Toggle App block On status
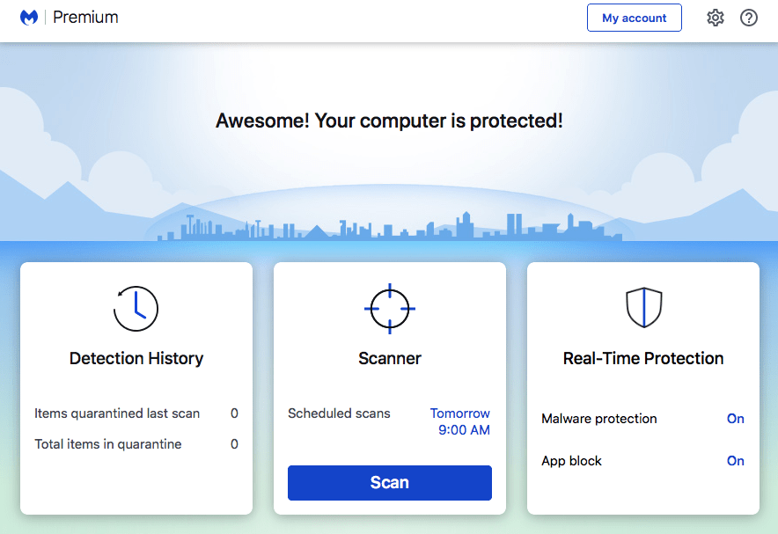The width and height of the screenshot is (778, 534). [x=736, y=461]
